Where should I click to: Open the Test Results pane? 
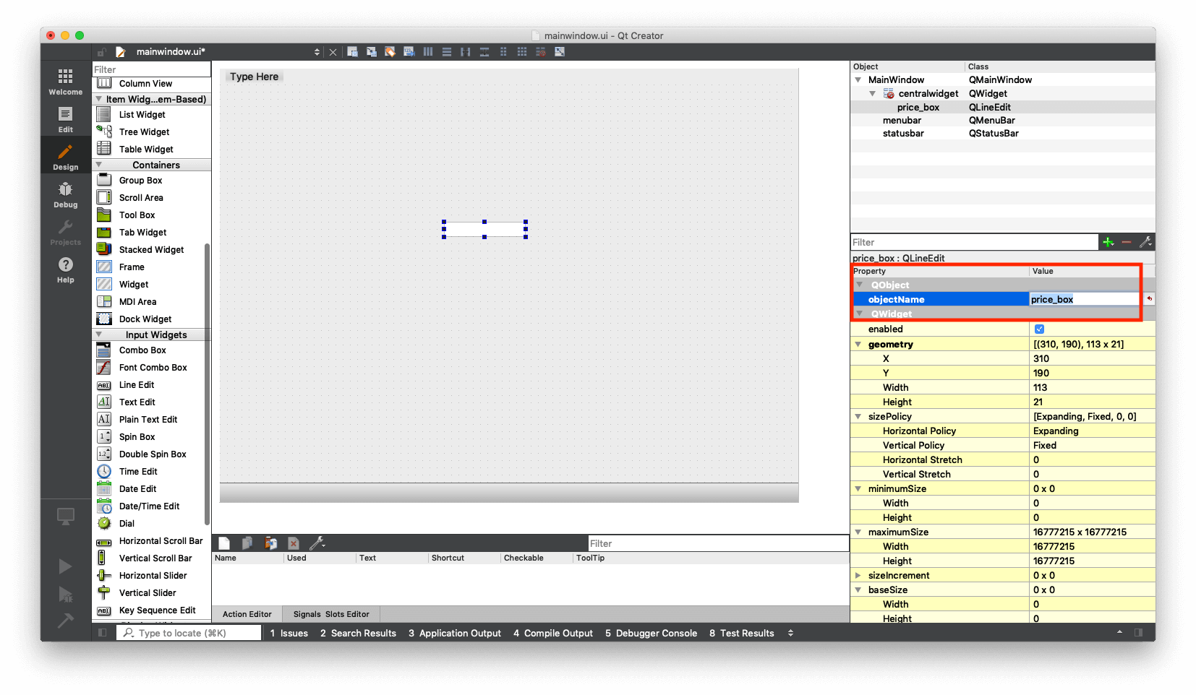742,634
